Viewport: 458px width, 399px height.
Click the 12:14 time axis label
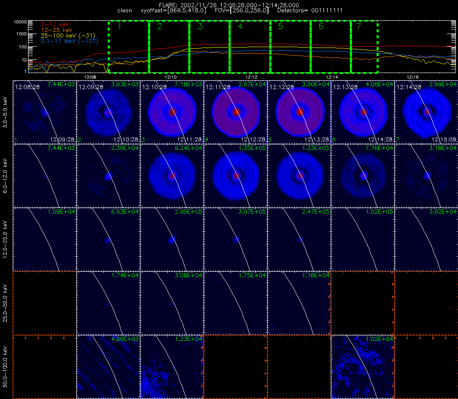pos(332,77)
